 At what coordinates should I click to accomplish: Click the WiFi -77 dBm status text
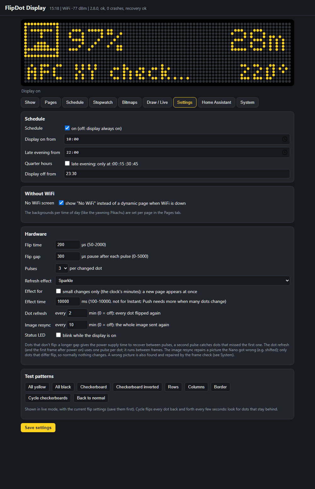(74, 9)
